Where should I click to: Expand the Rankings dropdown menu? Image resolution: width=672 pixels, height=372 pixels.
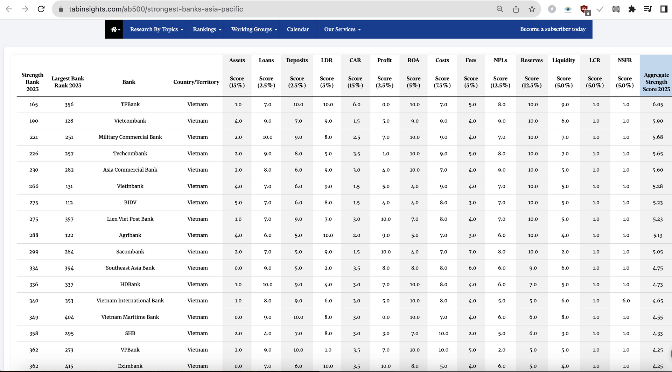pyautogui.click(x=207, y=29)
